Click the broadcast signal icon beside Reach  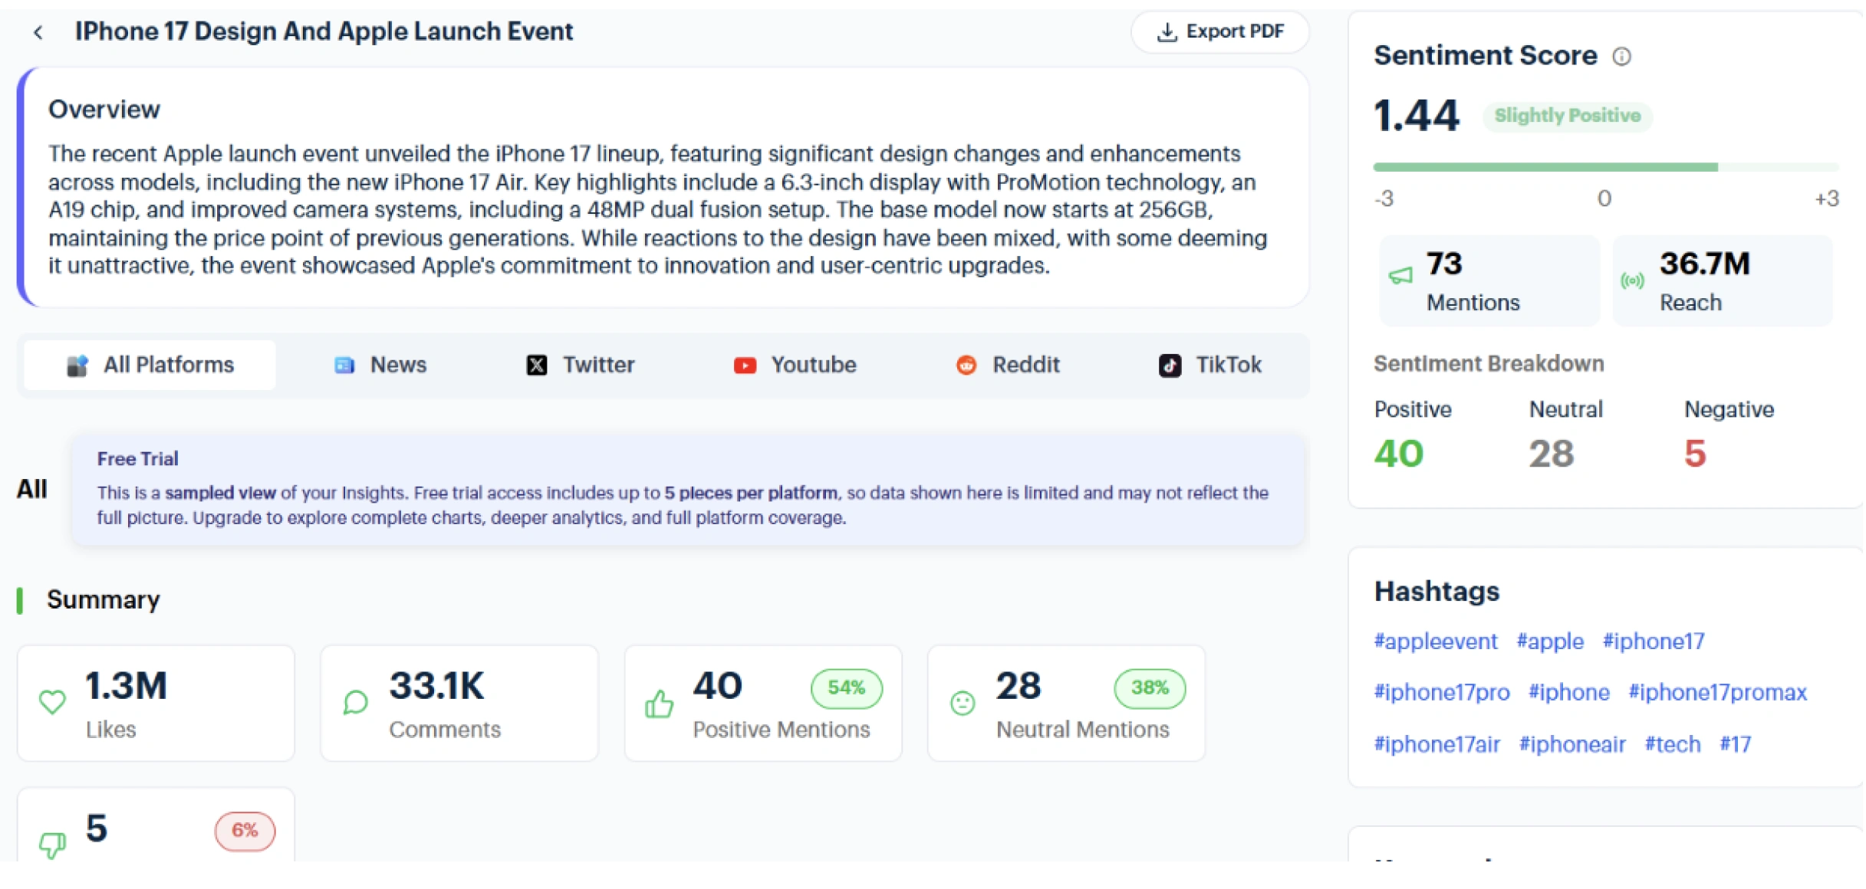[1633, 281]
